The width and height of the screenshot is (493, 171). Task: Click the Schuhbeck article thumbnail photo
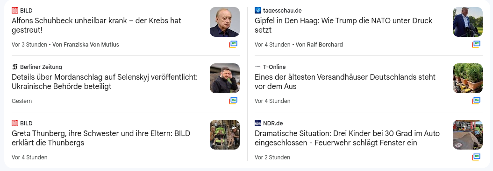tap(225, 22)
